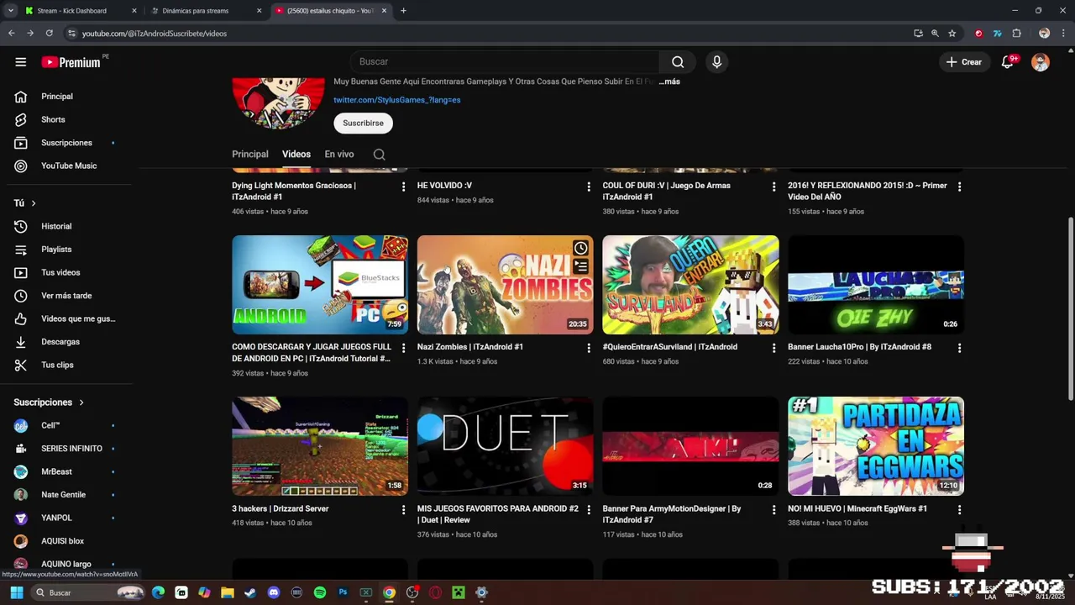Open the Duet video thumbnail
Screen dimensions: 1075x605
[x=505, y=446]
